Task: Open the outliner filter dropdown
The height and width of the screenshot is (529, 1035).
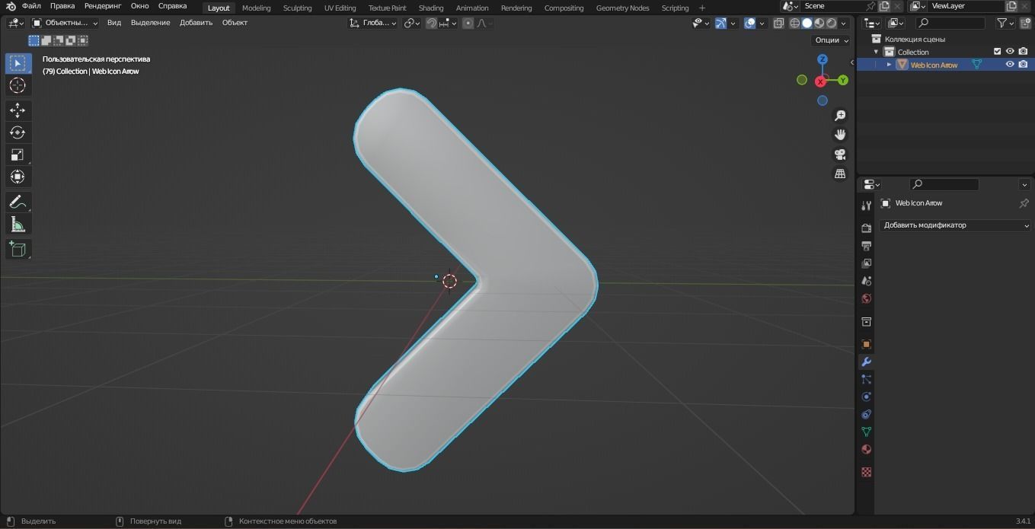Action: (x=1005, y=24)
